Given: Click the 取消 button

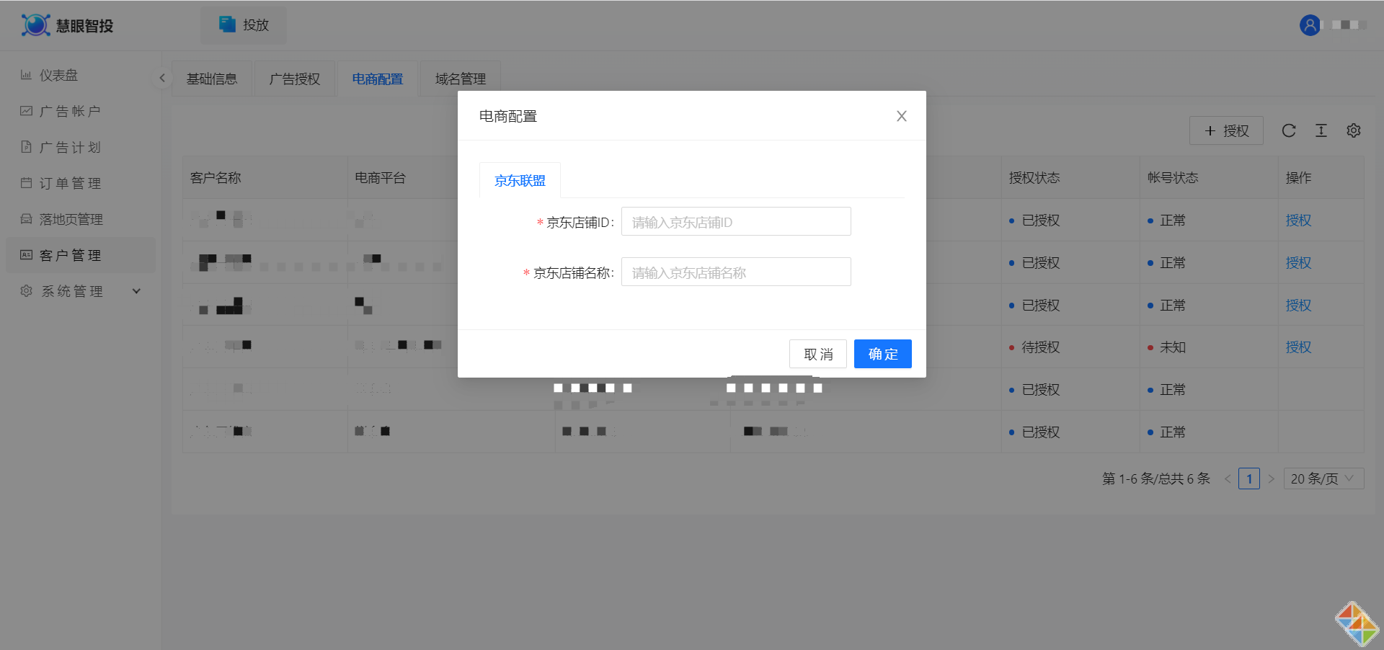Looking at the screenshot, I should [x=817, y=354].
